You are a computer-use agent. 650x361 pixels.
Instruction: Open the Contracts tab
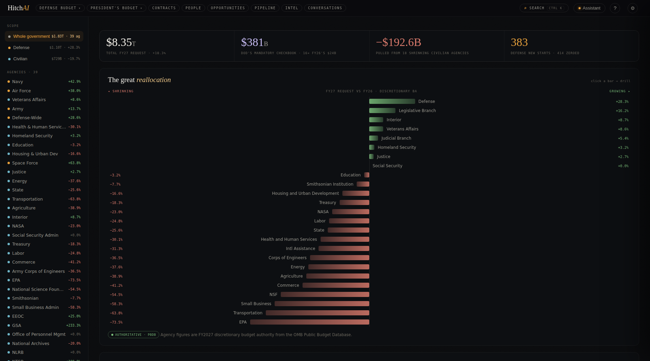pyautogui.click(x=164, y=8)
